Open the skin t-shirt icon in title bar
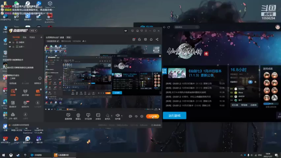Image resolution: width=281 pixels, height=158 pixels. tap(142, 31)
